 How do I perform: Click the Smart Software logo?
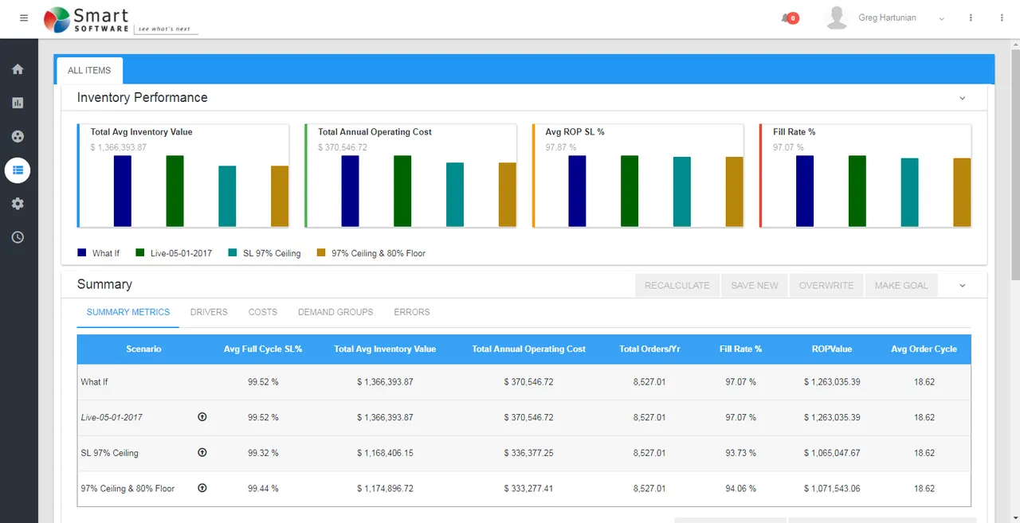[120, 20]
